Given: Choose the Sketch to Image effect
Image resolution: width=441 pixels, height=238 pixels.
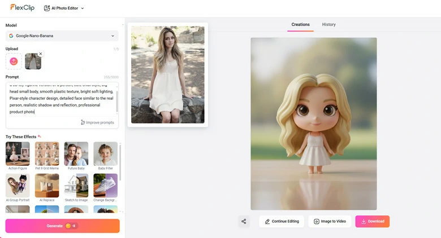Looking at the screenshot, I should [76, 187].
